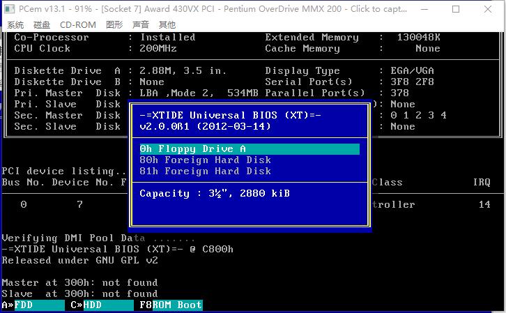This screenshot has width=506, height=313.
Task: Select '81h Foreign Hard Disk' boot entry
Action: (x=205, y=171)
